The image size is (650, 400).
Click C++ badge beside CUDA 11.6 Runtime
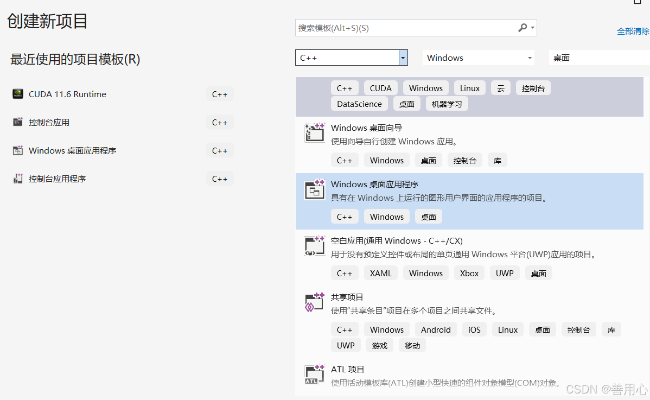tap(220, 94)
